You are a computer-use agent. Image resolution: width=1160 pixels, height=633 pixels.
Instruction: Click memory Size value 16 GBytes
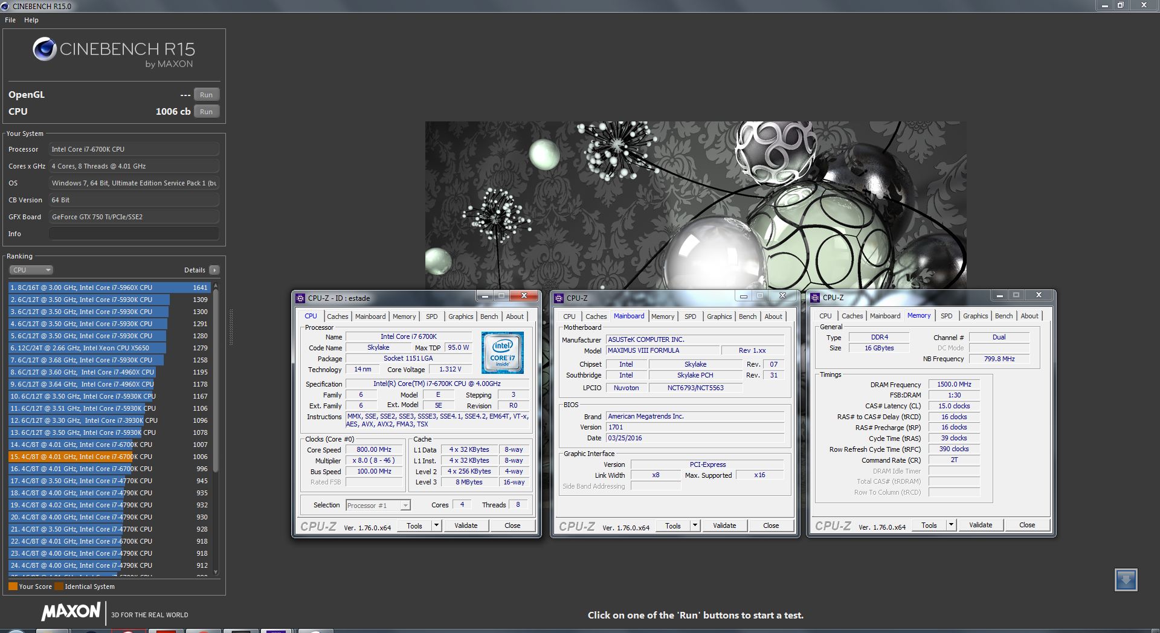[x=879, y=348]
